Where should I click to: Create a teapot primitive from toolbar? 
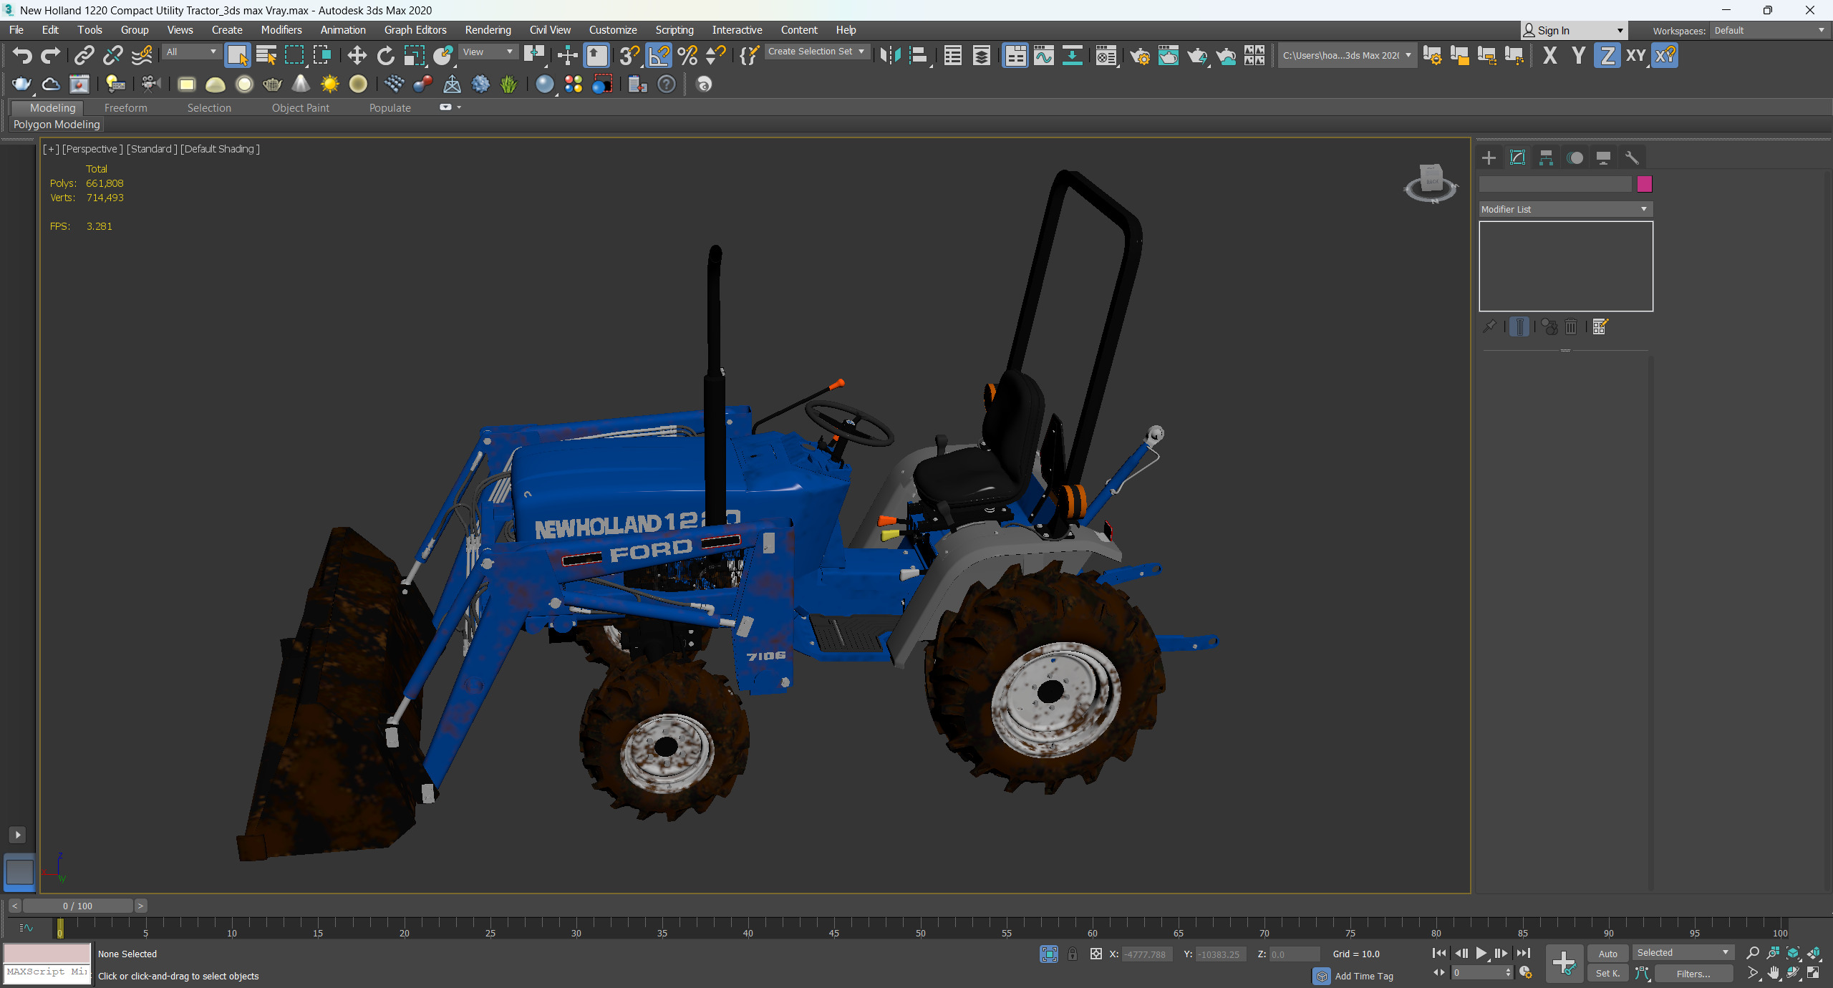pos(273,84)
